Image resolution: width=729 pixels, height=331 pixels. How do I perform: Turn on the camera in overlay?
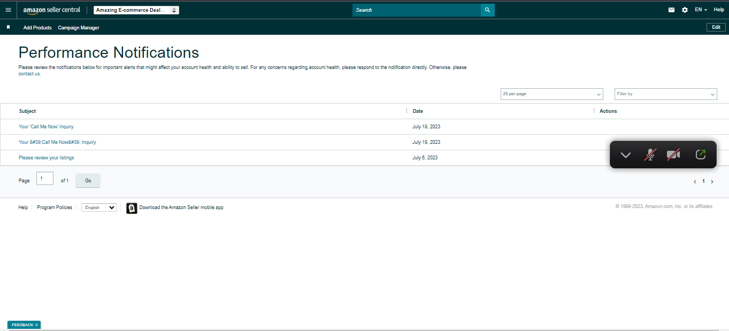[x=673, y=155]
